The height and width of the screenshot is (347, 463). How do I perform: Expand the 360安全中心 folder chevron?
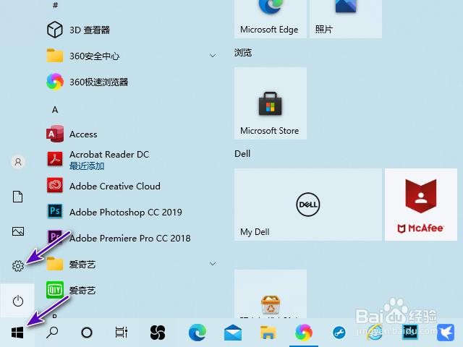click(213, 56)
